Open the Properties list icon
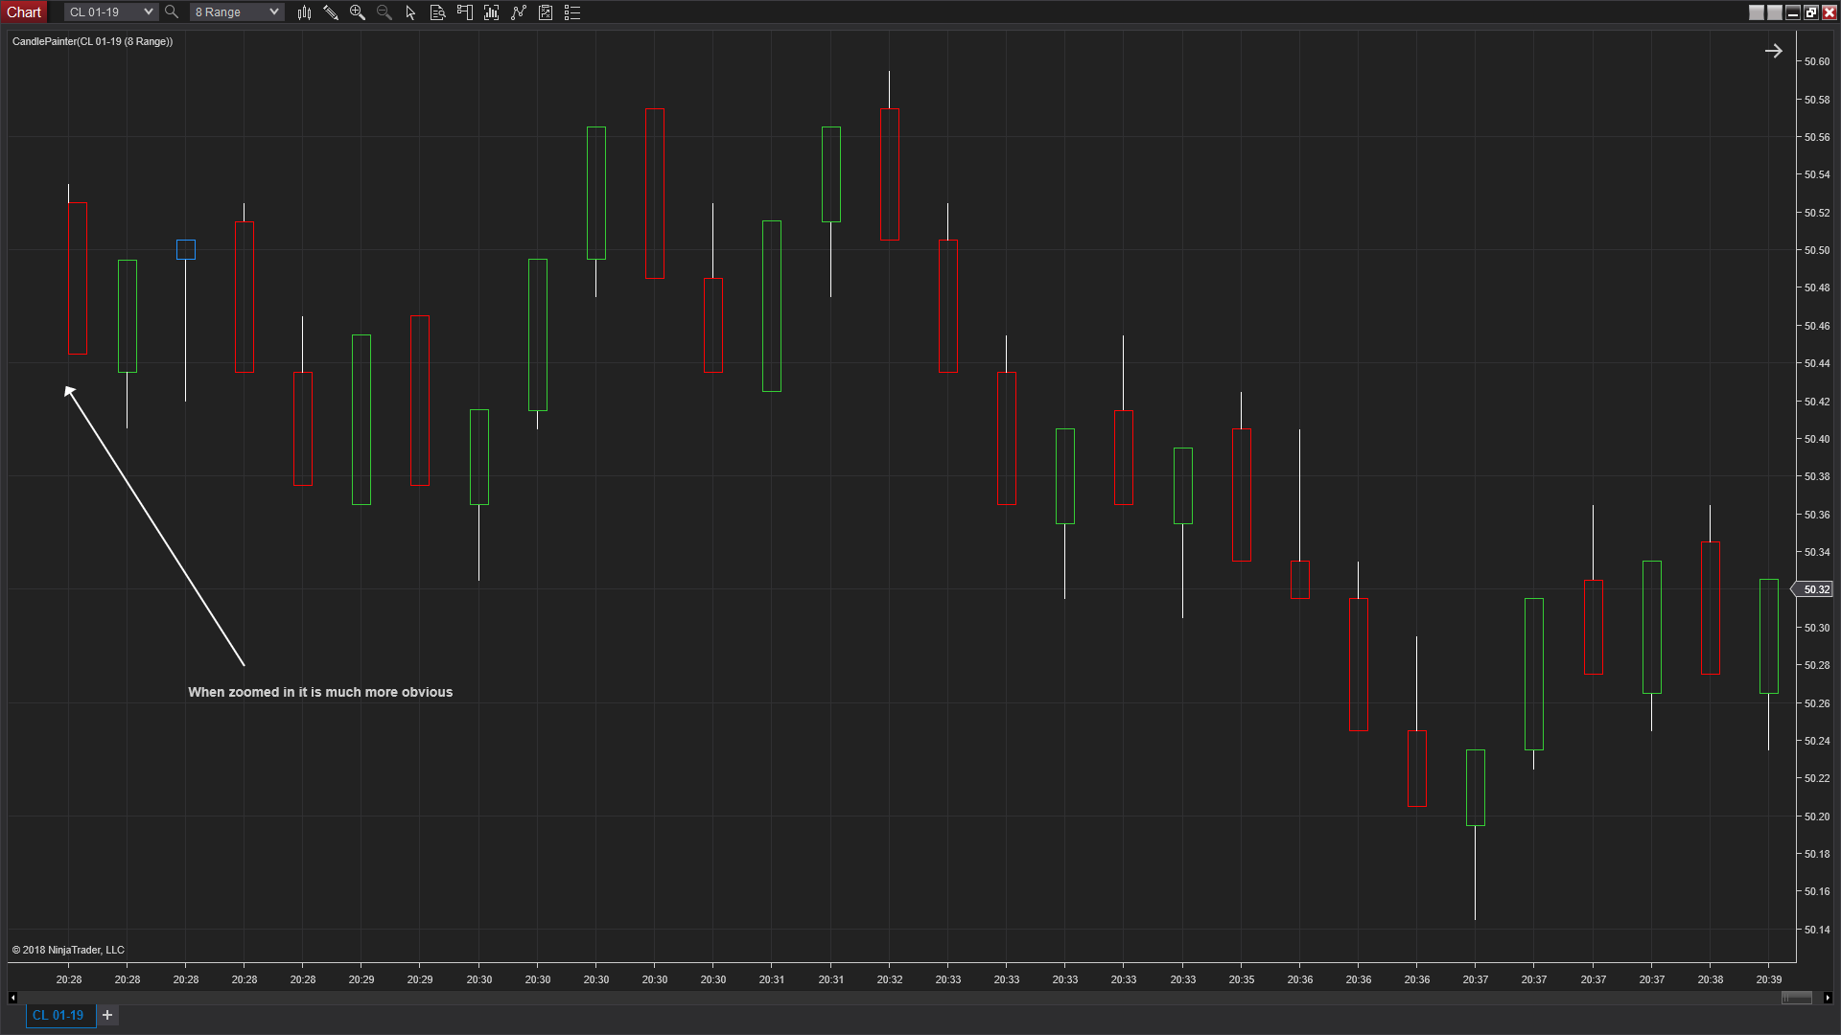 (572, 12)
